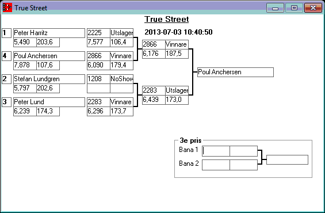Click the True Street heading
The image size is (325, 213).
pyautogui.click(x=167, y=20)
